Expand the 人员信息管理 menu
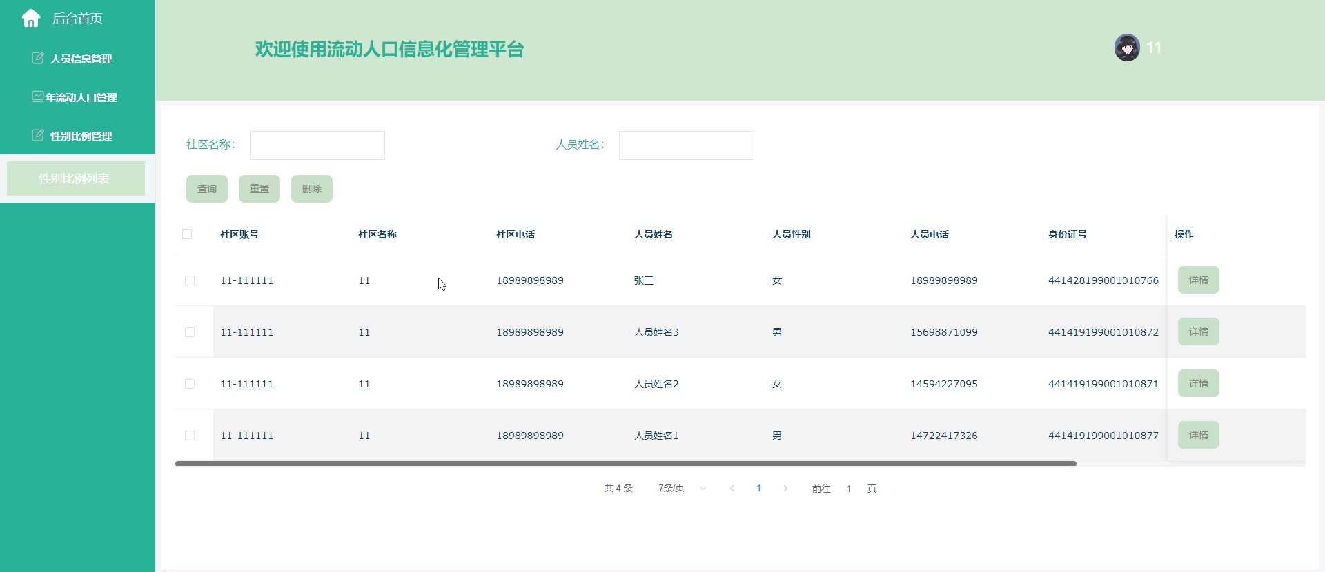1325x572 pixels. (81, 59)
